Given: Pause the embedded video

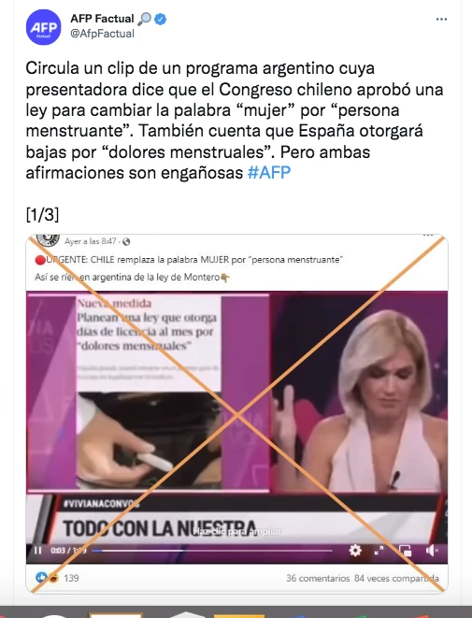Looking at the screenshot, I should coord(37,550).
